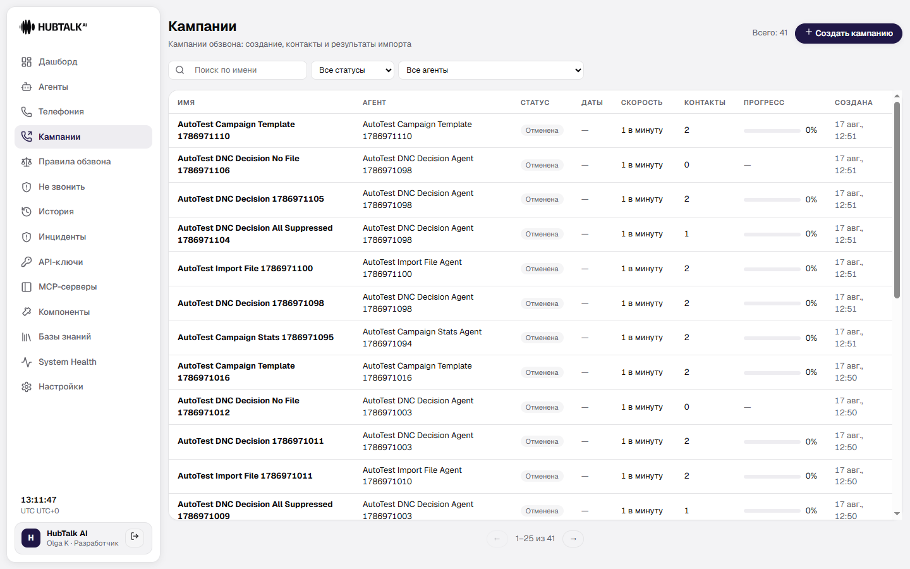Click progress bar of AutoTest Campaign Template 1786971110
Screen dimensions: 910x569
pyautogui.click(x=772, y=131)
